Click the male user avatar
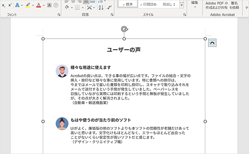Viewport: 249px width, 154px height. point(62,71)
